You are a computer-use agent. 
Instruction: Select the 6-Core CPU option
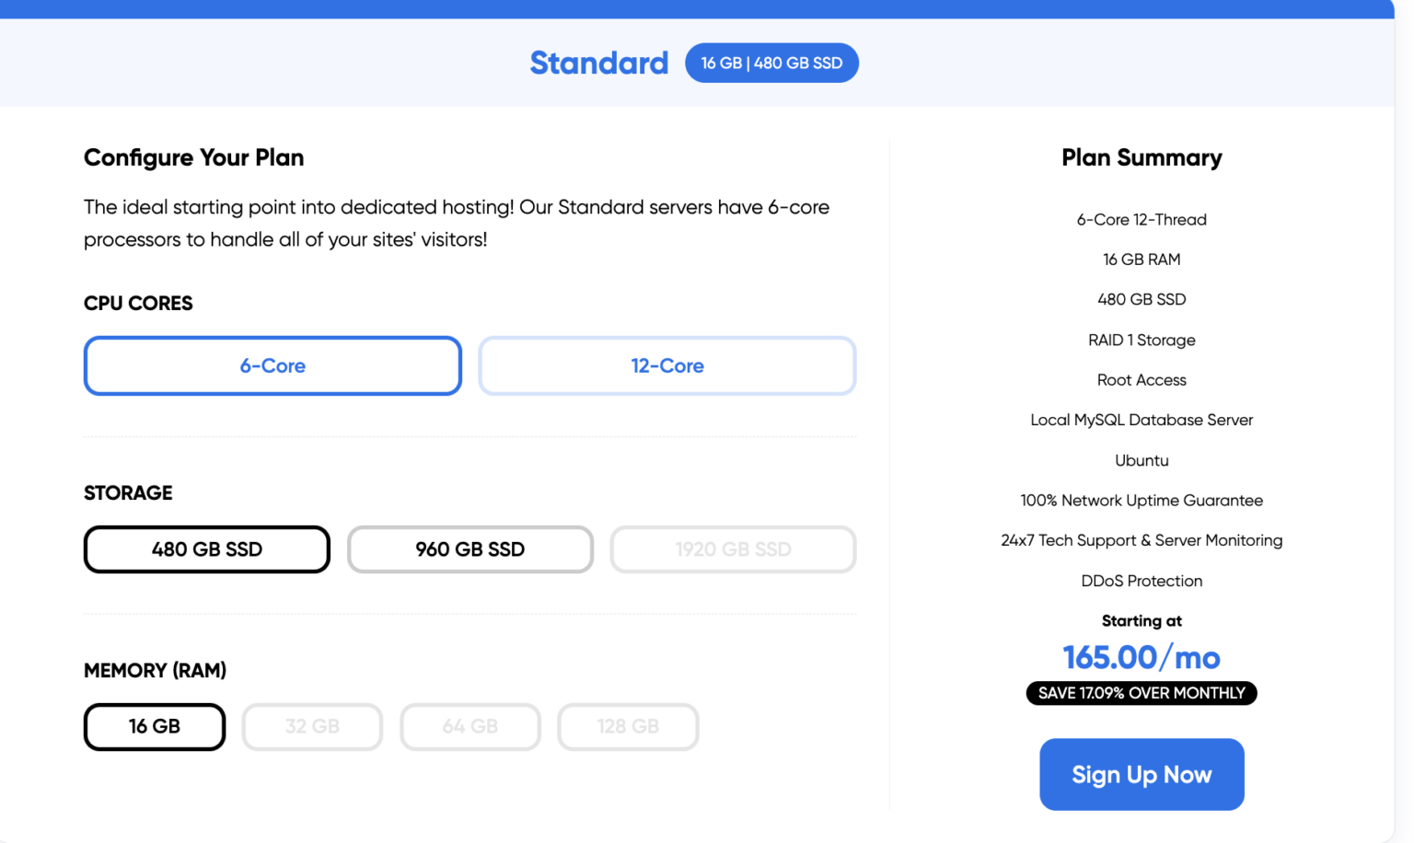[272, 365]
